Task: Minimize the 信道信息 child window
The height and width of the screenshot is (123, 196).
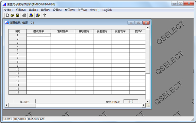Action: pos(131,23)
